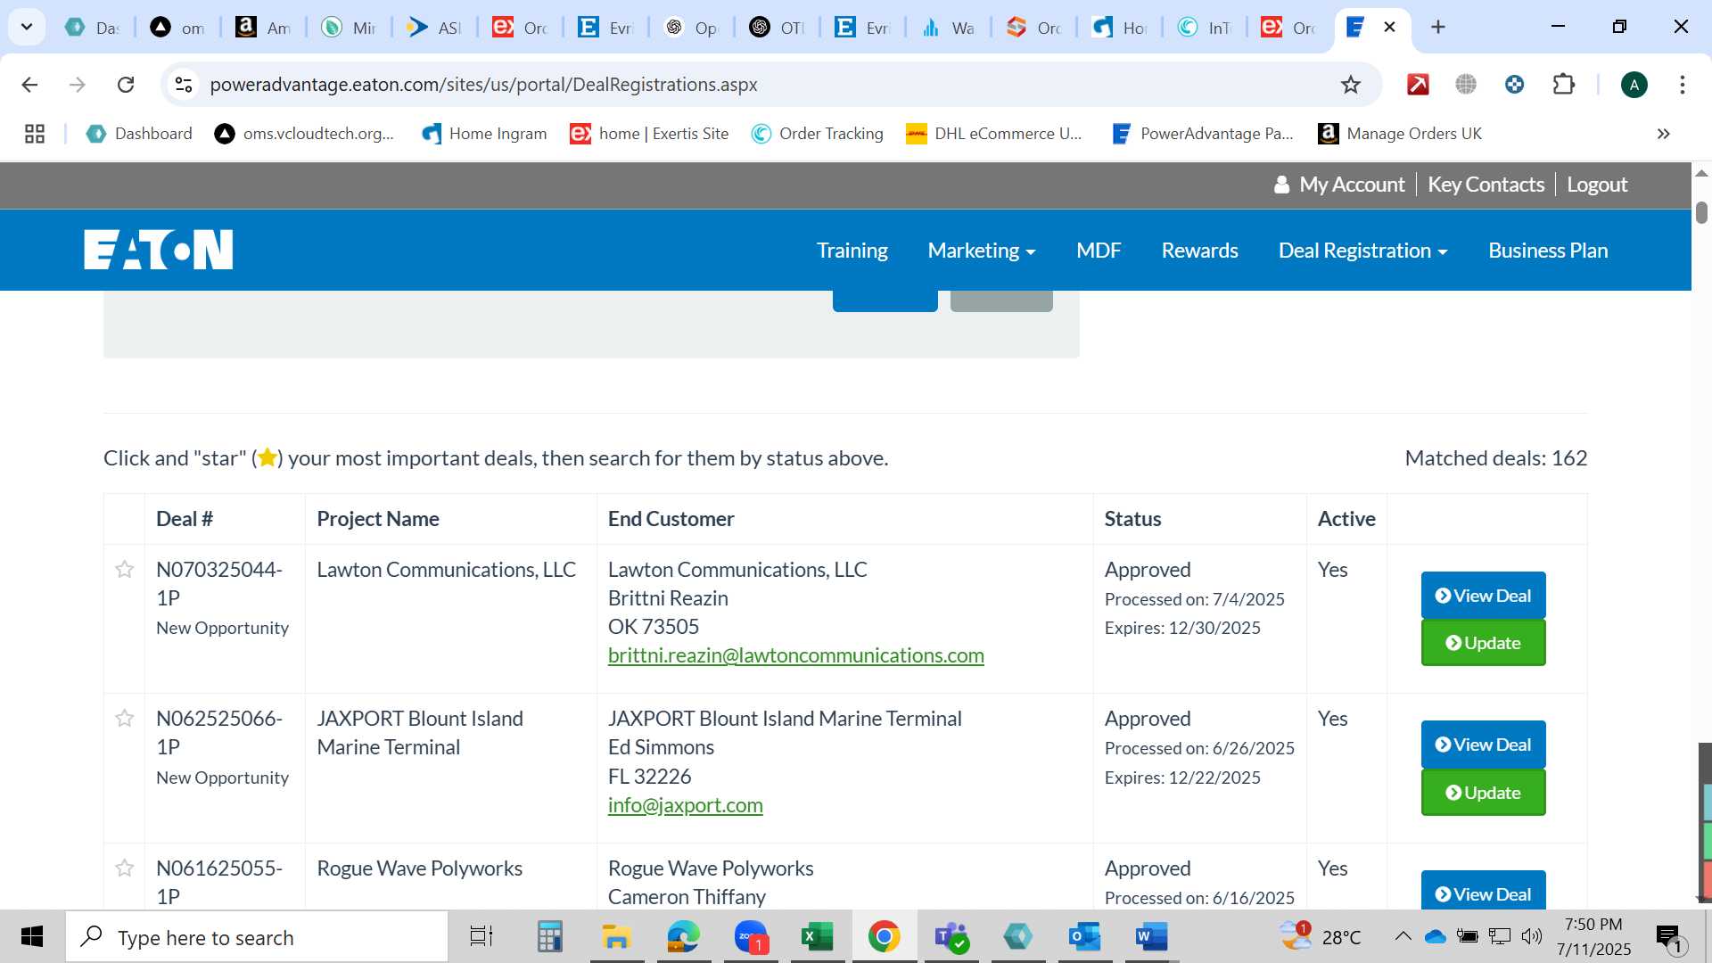Open the OneDrive cloud tray icon
Image resolution: width=1712 pixels, height=963 pixels.
pyautogui.click(x=1435, y=936)
